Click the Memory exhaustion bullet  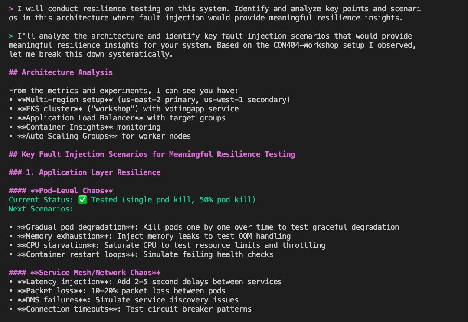(150, 236)
